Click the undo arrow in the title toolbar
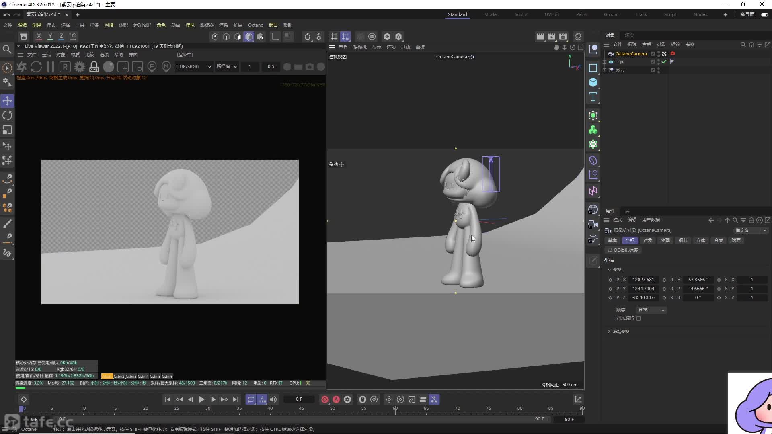This screenshot has width=772, height=434. 7,14
